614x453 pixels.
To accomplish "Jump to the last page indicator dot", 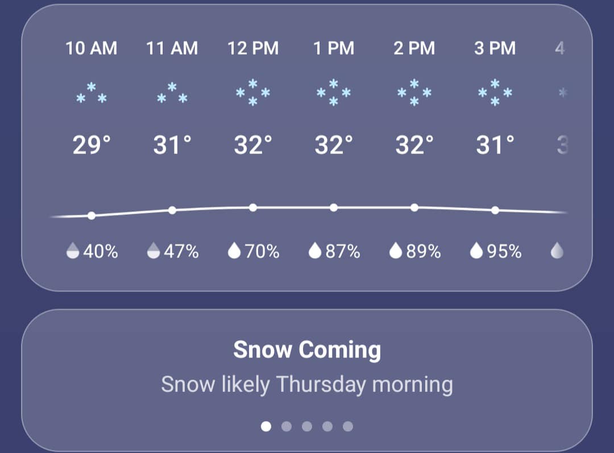I will pos(348,426).
